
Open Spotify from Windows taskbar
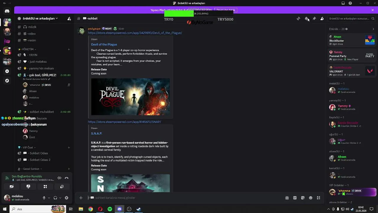[110, 209]
